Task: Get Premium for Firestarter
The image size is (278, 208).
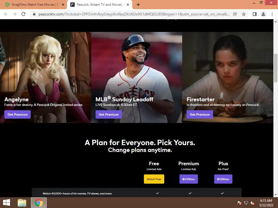Action: 200,115
